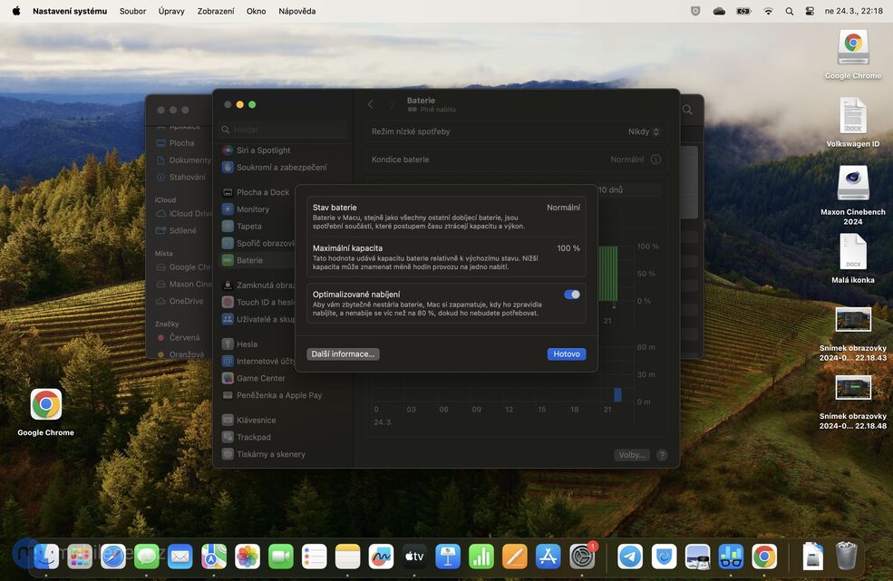The image size is (893, 581).
Task: Open the Režim nízké spotřeby dropdown
Action: 641,131
